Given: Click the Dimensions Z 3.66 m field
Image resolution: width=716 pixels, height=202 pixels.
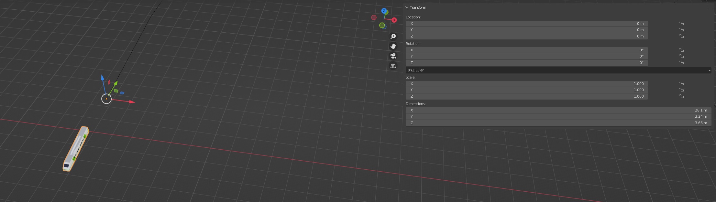Looking at the screenshot, I should tap(558, 123).
